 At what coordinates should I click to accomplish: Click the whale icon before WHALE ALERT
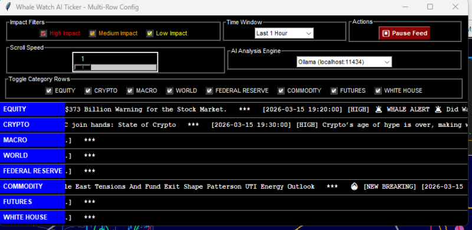pos(379,110)
